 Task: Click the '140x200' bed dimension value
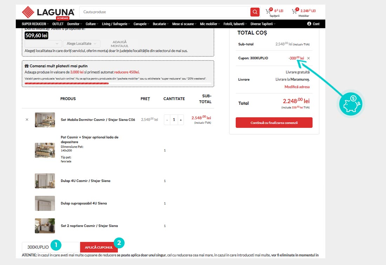[66, 150]
